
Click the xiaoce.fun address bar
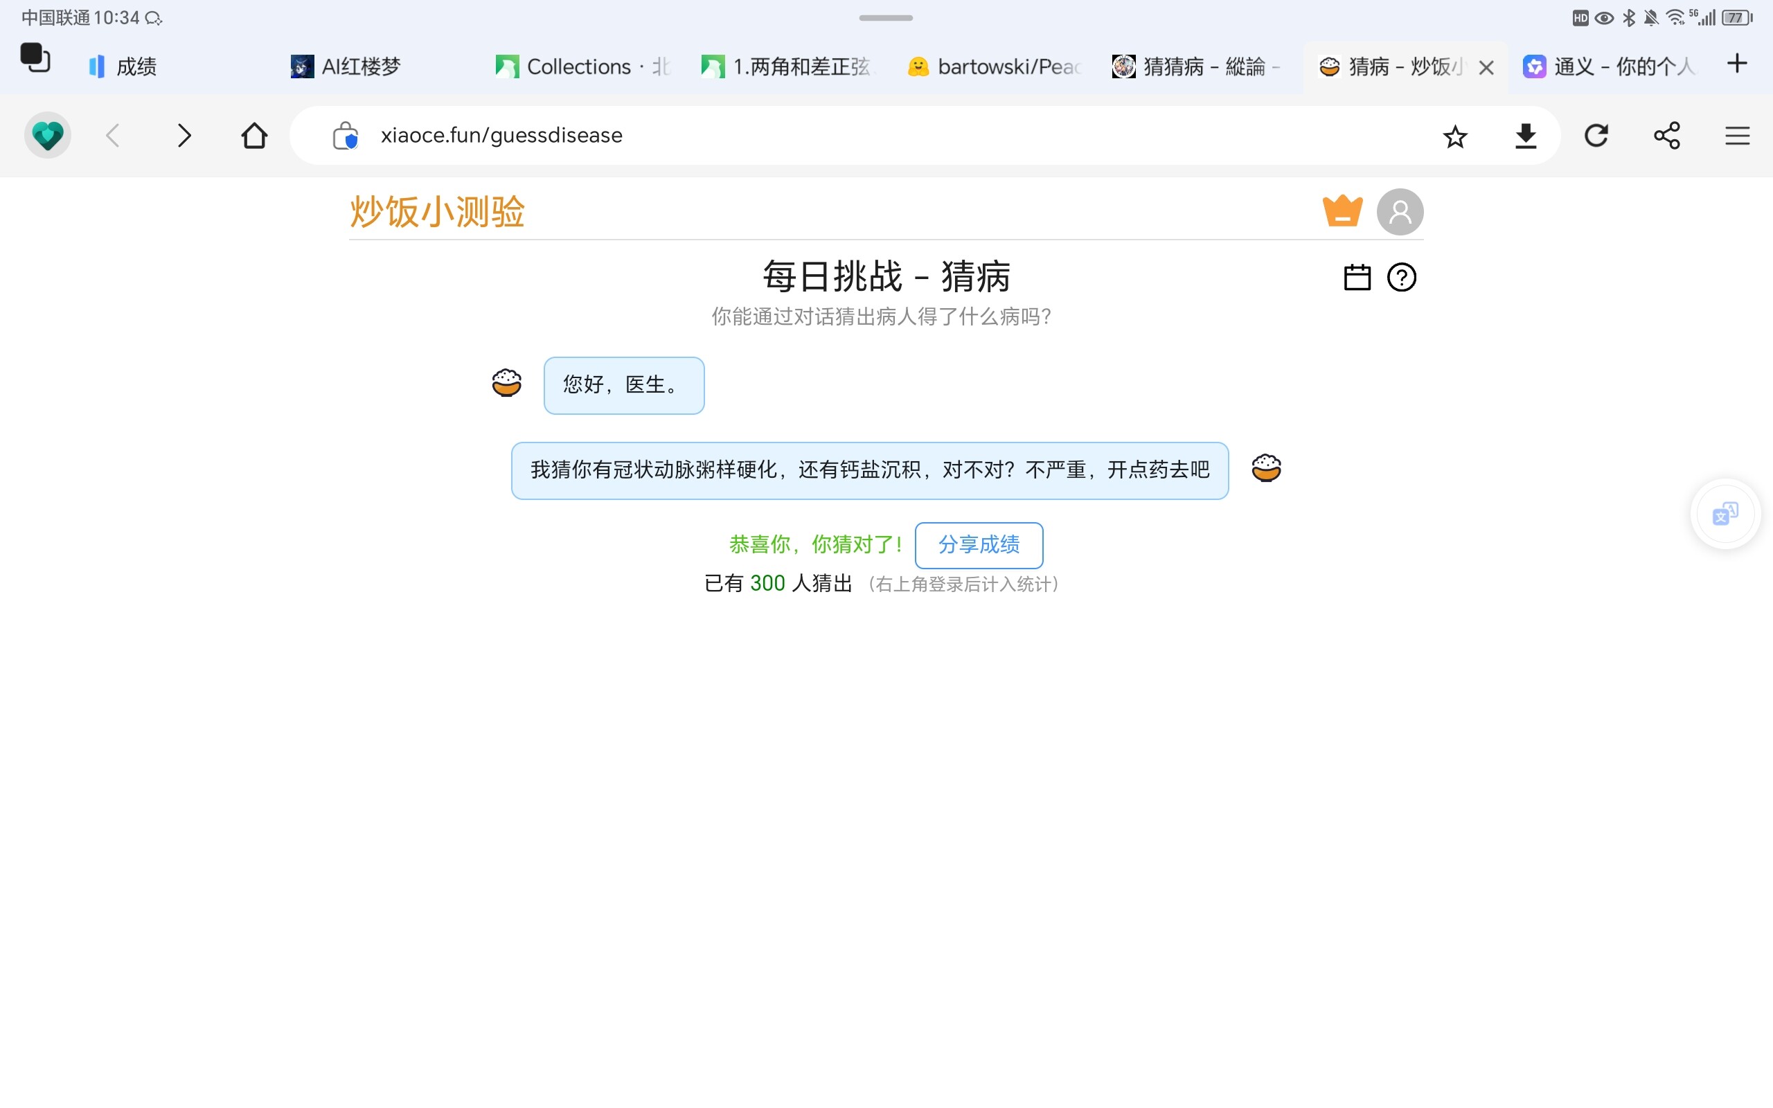click(x=806, y=136)
